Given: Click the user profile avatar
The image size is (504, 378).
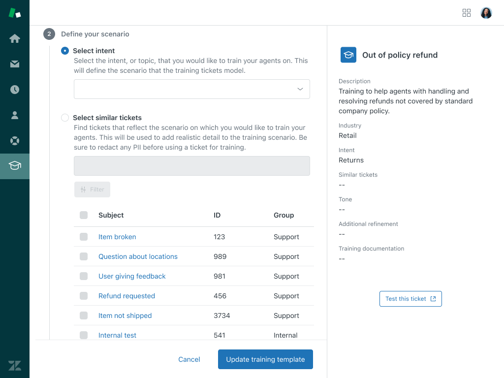Looking at the screenshot, I should (x=486, y=13).
